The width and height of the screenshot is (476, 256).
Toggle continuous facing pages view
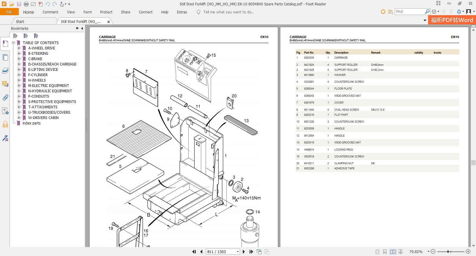tap(400, 252)
